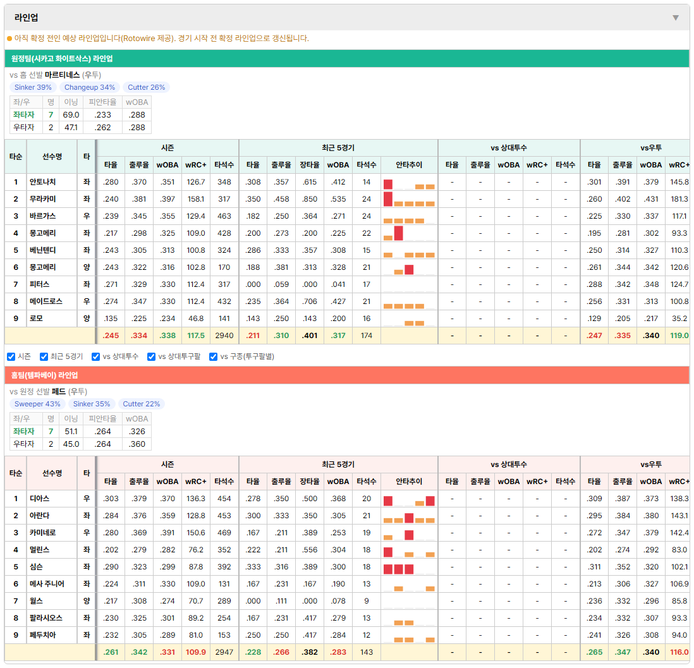Open 무라카미's hit trend bar chart
Screen dimensions: 694x668
point(409,199)
